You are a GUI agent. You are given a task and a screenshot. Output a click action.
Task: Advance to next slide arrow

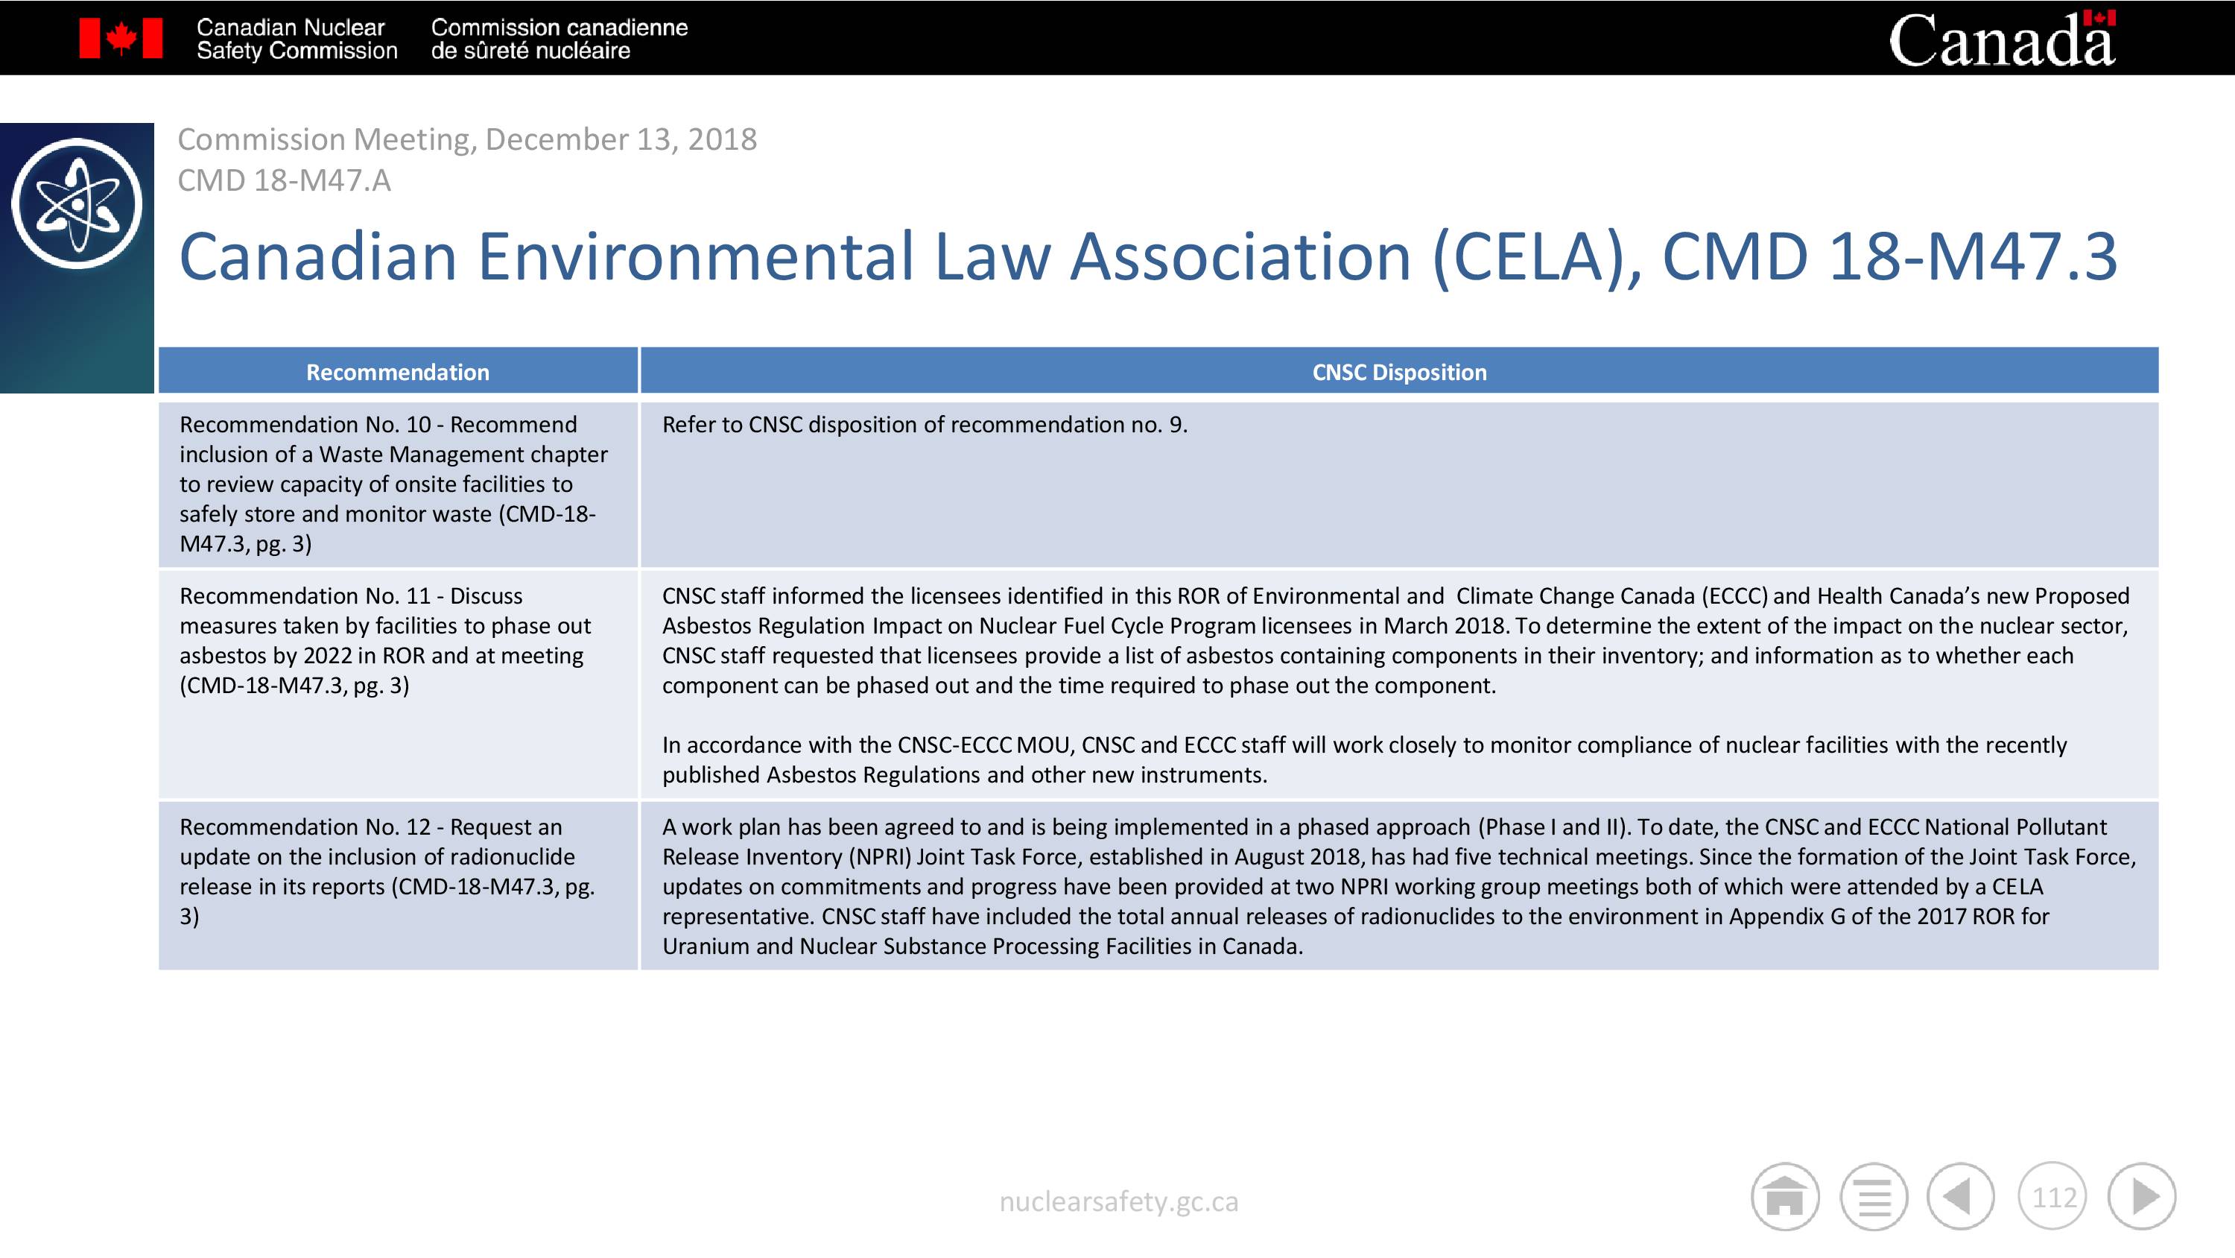tap(2142, 1196)
